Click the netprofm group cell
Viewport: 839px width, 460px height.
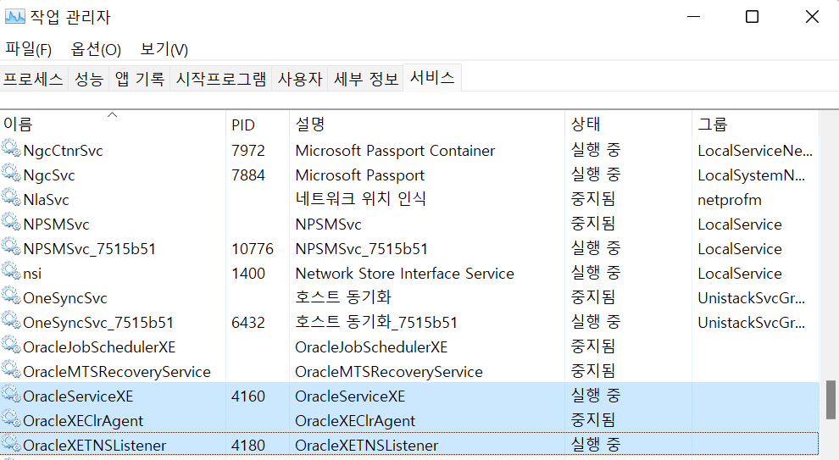tap(730, 200)
